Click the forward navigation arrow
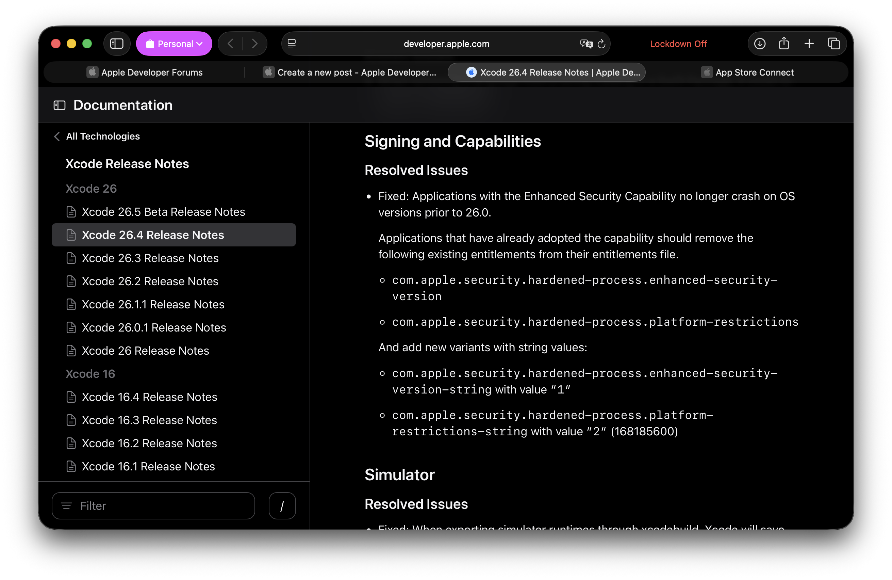The width and height of the screenshot is (892, 580). (254, 44)
